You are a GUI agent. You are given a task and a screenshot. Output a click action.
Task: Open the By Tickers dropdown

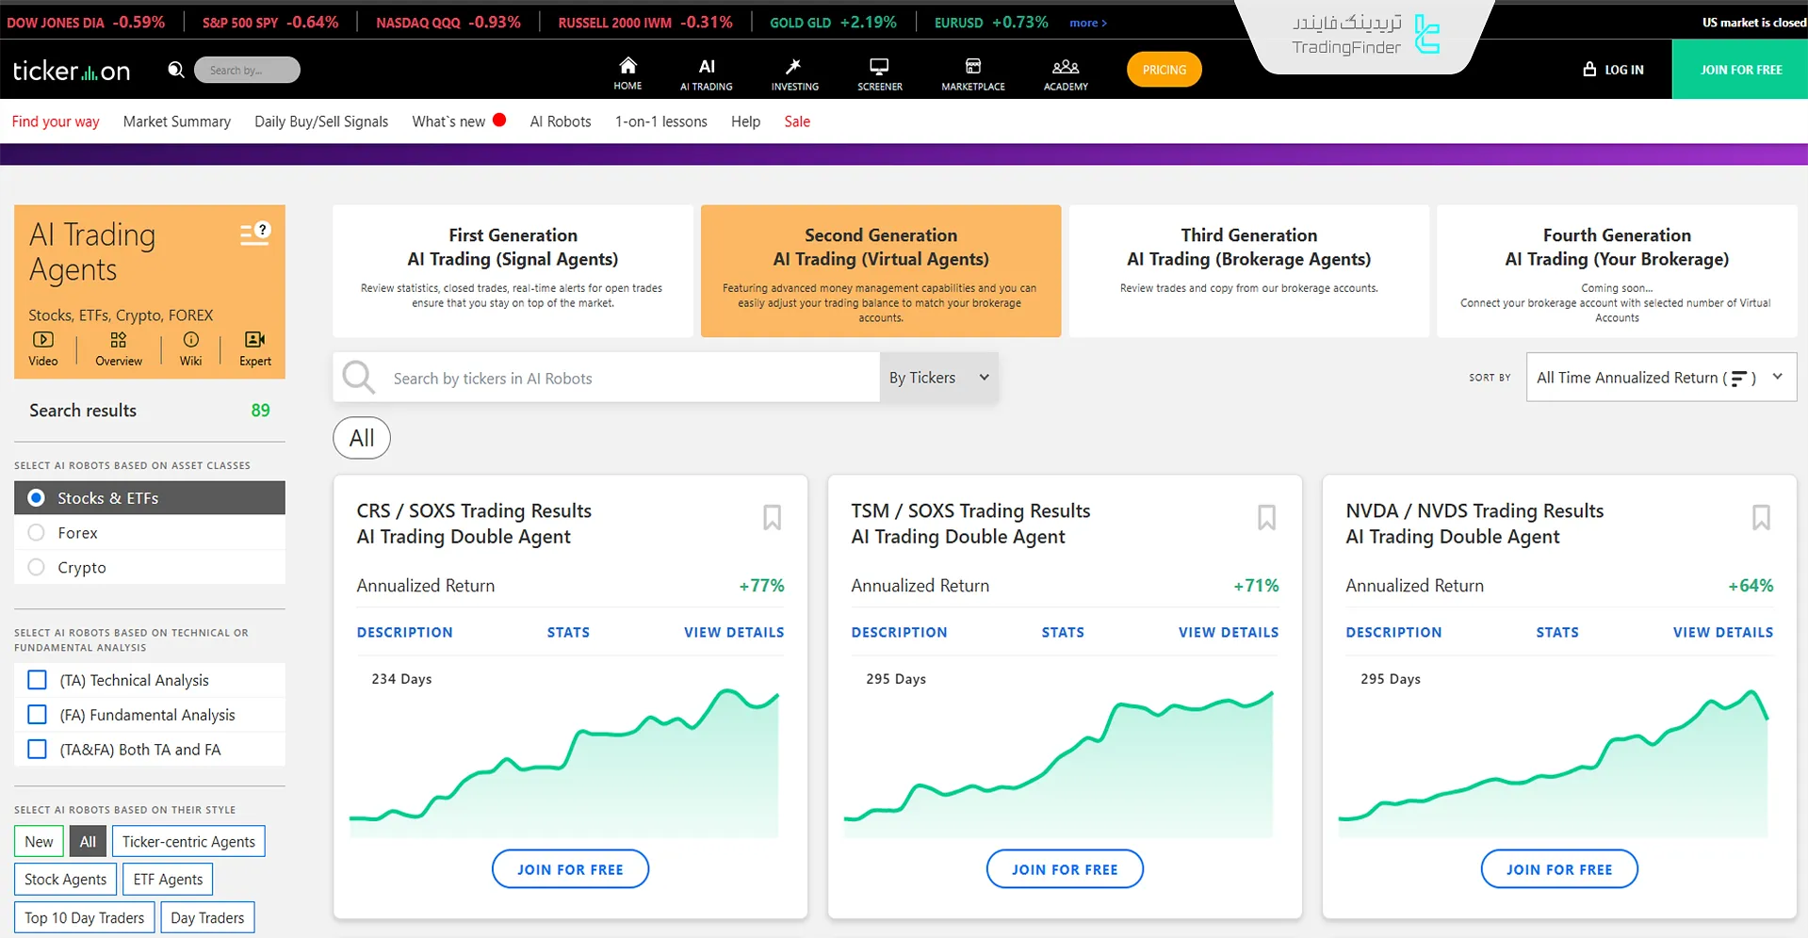[x=938, y=377]
